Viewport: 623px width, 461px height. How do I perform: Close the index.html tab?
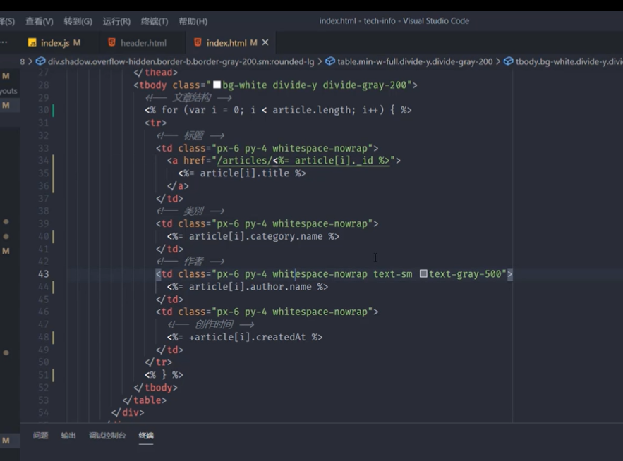point(265,42)
